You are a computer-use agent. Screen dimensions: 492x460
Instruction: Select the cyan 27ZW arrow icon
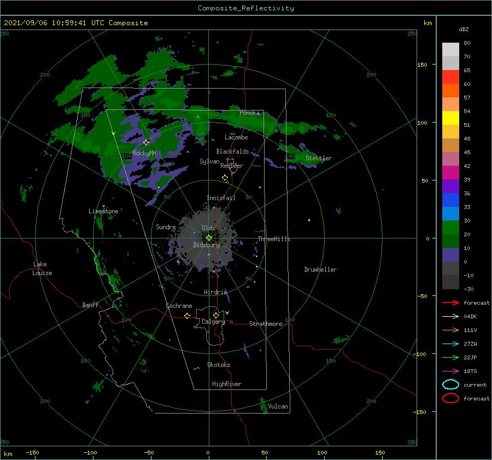tap(450, 344)
